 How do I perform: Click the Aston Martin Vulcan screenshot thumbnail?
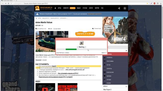[x=45, y=41]
